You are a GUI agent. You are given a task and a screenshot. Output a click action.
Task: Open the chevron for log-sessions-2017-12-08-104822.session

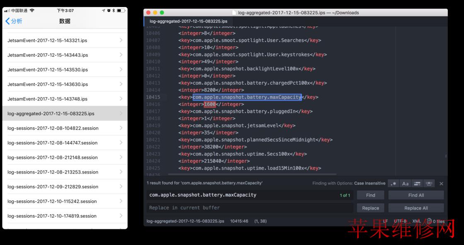coord(121,128)
